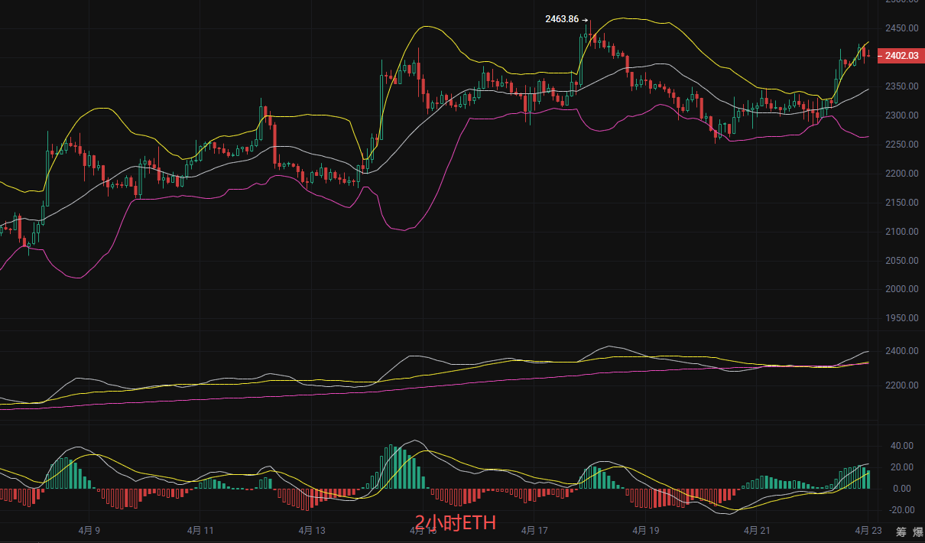Click the 筹 chip distribution button
Viewport: 925px width, 543px height.
(901, 532)
